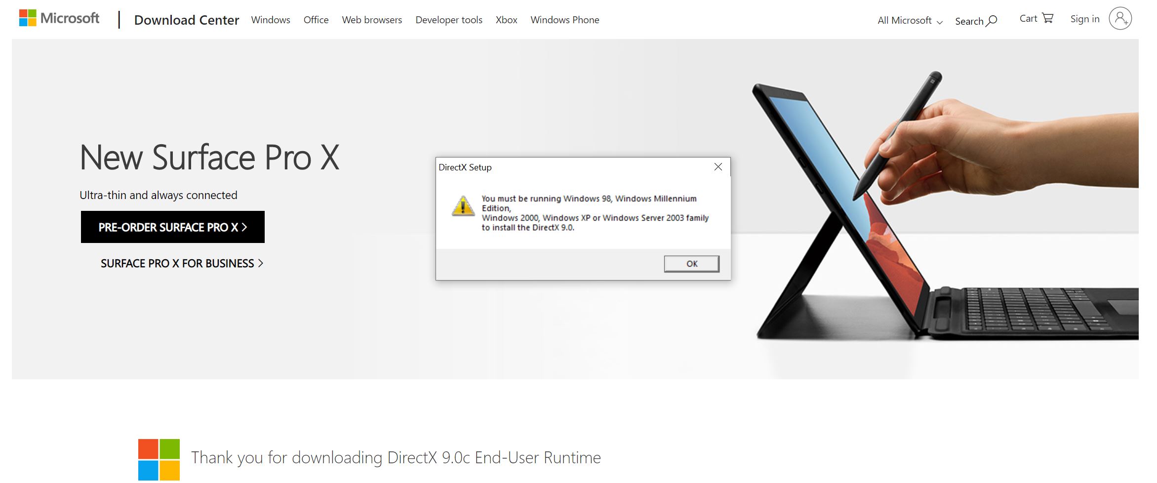1157x483 pixels.
Task: Select Windows Phone in navigation
Action: 564,20
